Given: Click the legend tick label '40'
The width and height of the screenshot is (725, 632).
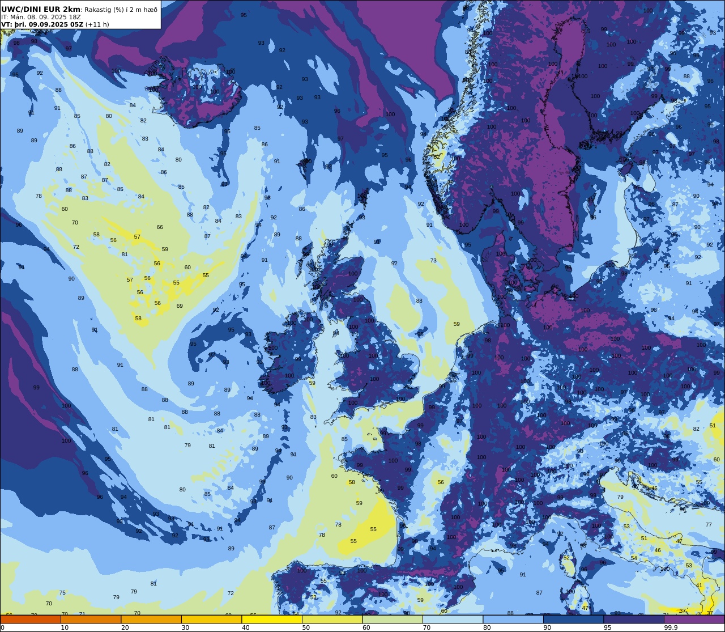Looking at the screenshot, I should point(245,627).
